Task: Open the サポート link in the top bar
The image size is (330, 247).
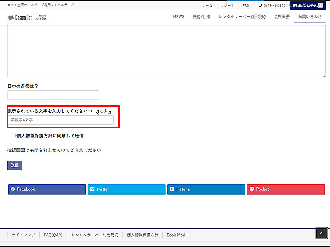Action: pos(227,5)
